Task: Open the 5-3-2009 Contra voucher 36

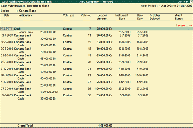Action: (x=96, y=95)
